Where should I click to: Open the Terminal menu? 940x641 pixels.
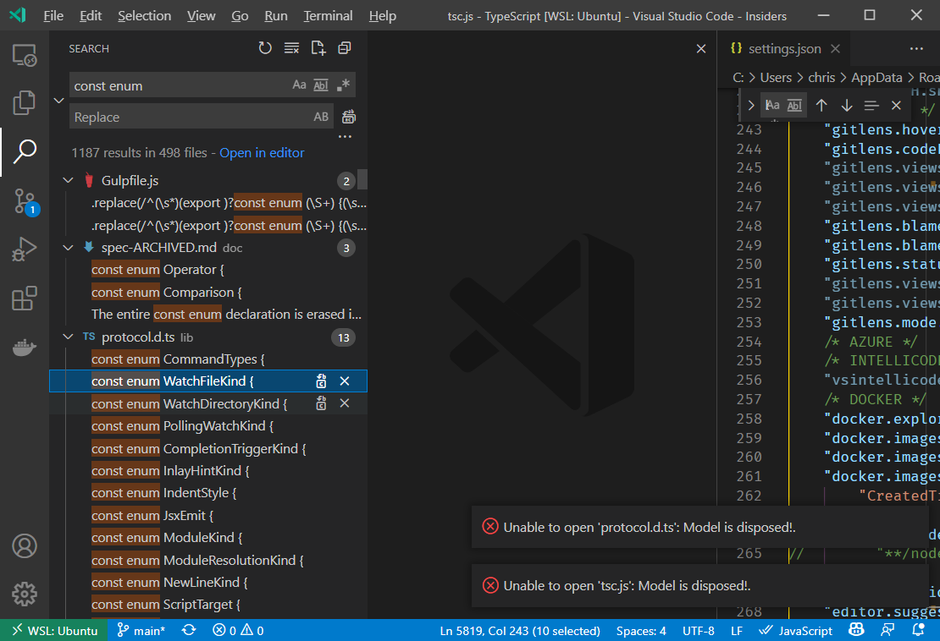(x=328, y=15)
